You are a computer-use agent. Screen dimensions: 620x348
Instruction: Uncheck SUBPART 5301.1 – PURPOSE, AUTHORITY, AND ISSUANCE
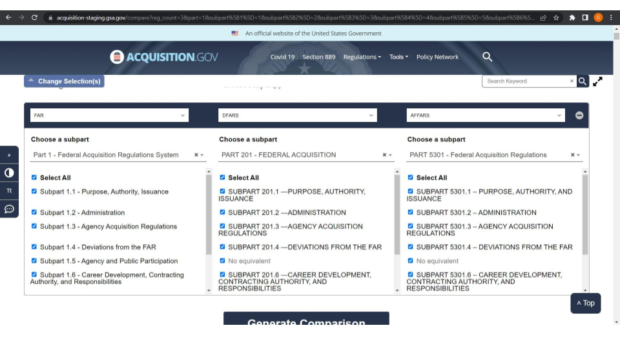411,191
